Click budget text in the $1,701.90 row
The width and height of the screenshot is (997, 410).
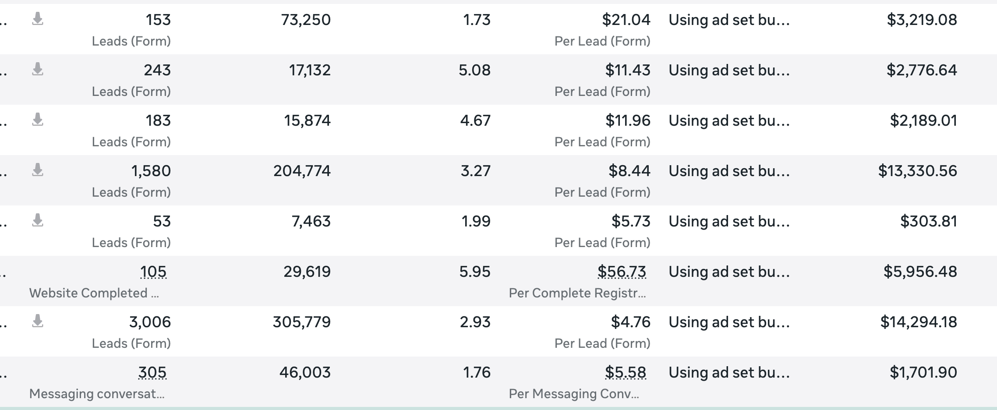click(x=729, y=372)
